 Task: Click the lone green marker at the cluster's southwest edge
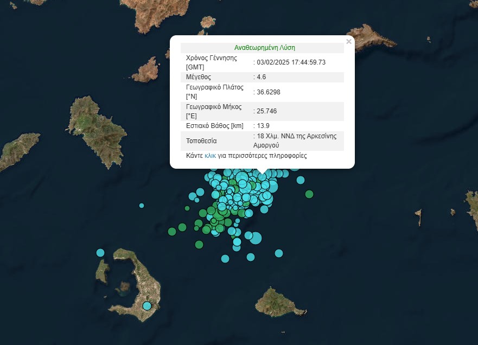click(x=199, y=245)
